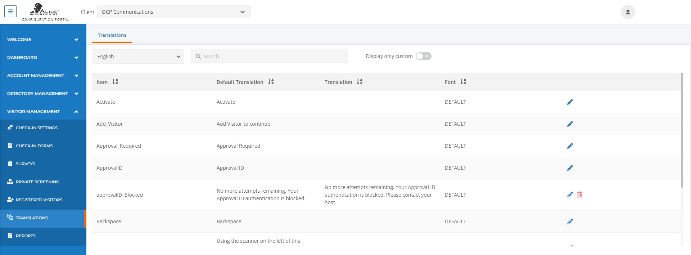Select the approvalID_Blocked item cell
Viewport: 691px width, 255px height.
tap(119, 195)
